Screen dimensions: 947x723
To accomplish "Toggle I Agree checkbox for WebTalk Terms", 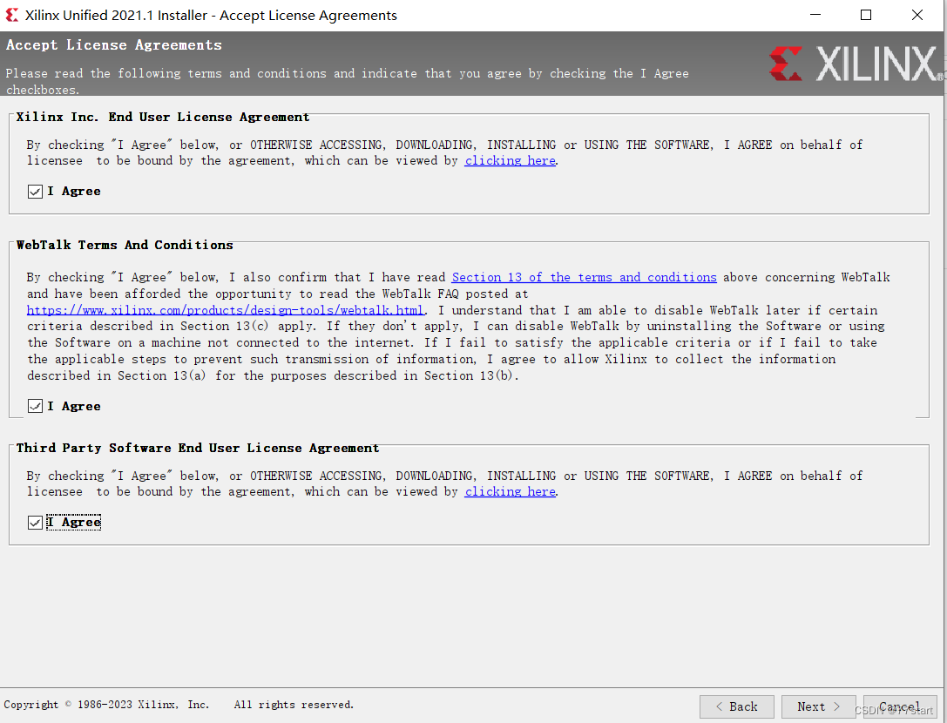I will pyautogui.click(x=35, y=406).
